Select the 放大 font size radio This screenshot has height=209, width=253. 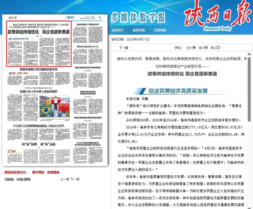pyautogui.click(x=194, y=48)
